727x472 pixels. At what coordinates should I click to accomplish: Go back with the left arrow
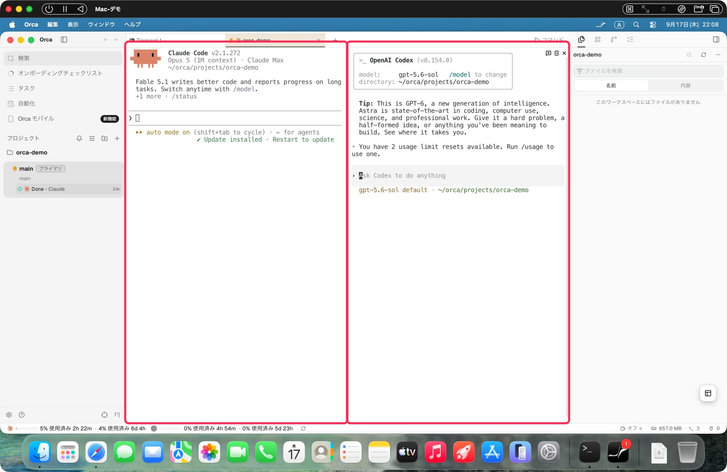[x=106, y=40]
